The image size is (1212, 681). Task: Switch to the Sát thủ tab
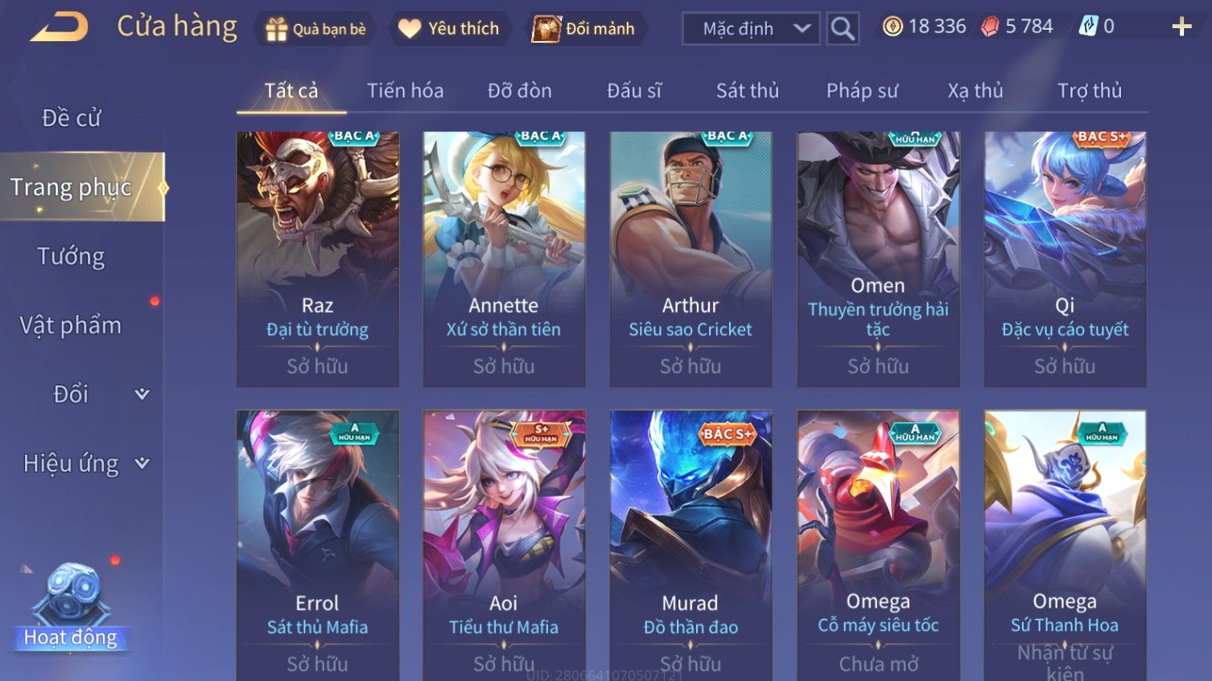[748, 90]
